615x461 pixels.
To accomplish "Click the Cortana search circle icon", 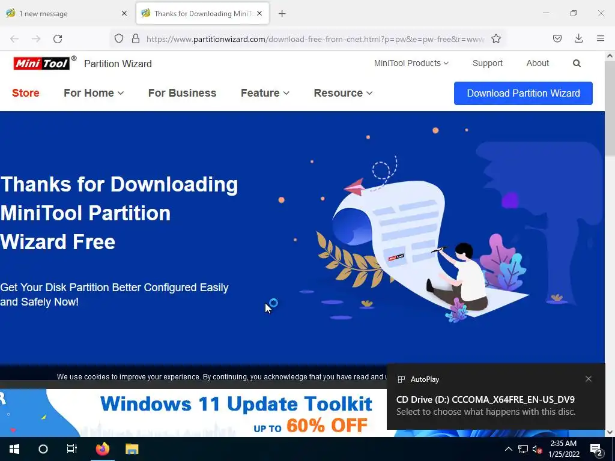I will point(43,449).
